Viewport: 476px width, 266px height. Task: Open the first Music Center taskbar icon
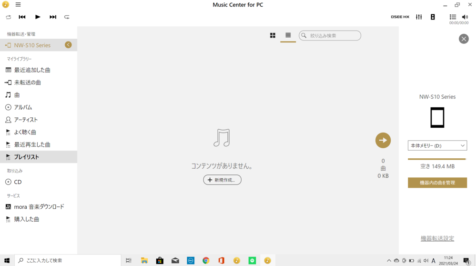236,260
